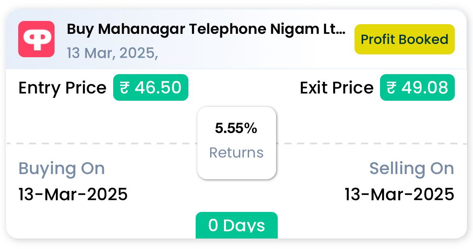This screenshot has height=249, width=473.
Task: Select the buying date 13-Mar-2025
Action: point(73,194)
